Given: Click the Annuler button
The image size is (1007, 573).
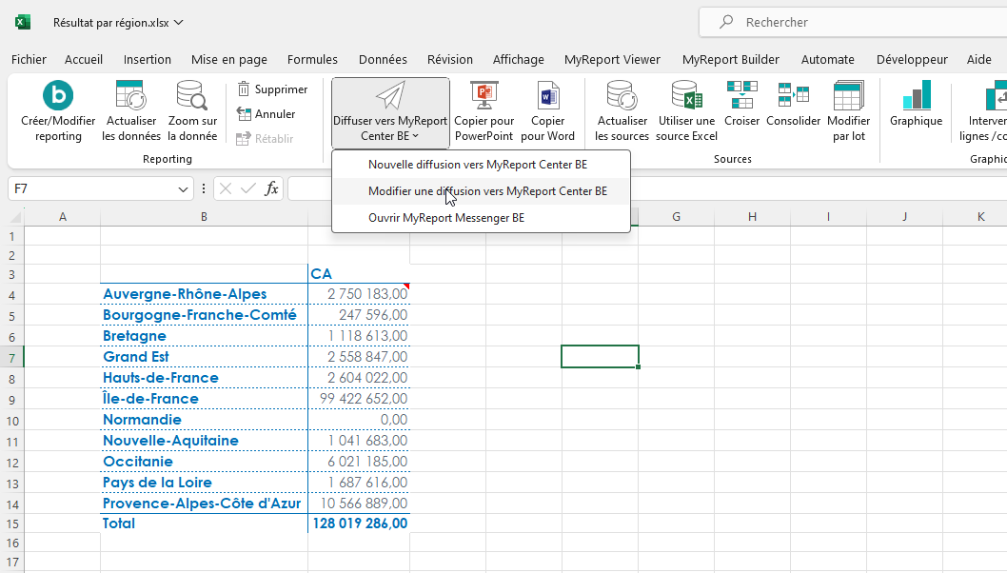Looking at the screenshot, I should point(266,114).
